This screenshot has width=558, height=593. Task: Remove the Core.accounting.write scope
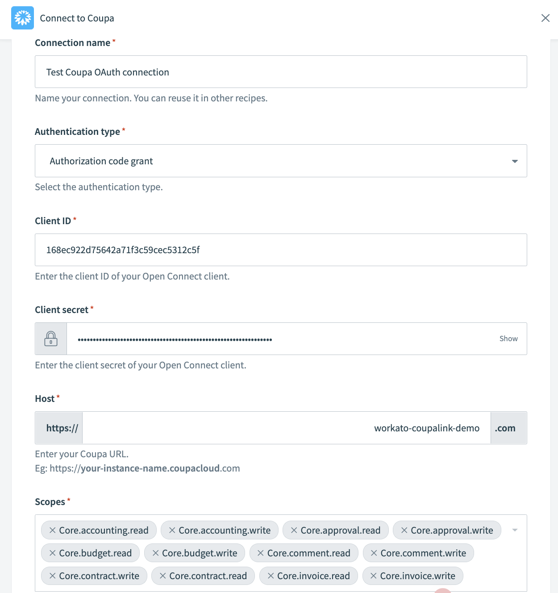coord(172,530)
